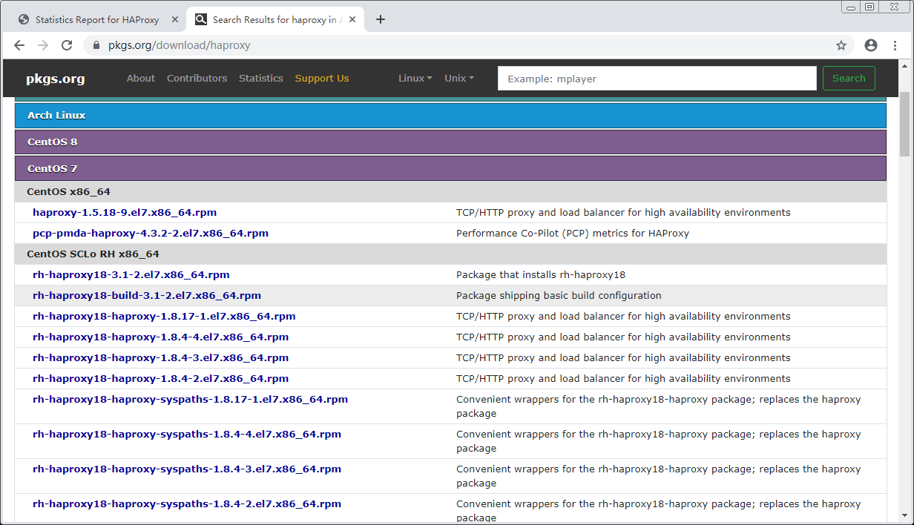914x525 pixels.
Task: Open the Contributors page
Action: pyautogui.click(x=197, y=78)
